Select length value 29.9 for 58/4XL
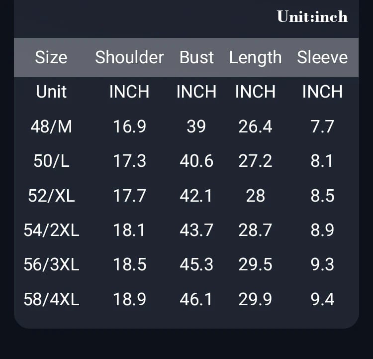This screenshot has height=359, width=373. (255, 299)
